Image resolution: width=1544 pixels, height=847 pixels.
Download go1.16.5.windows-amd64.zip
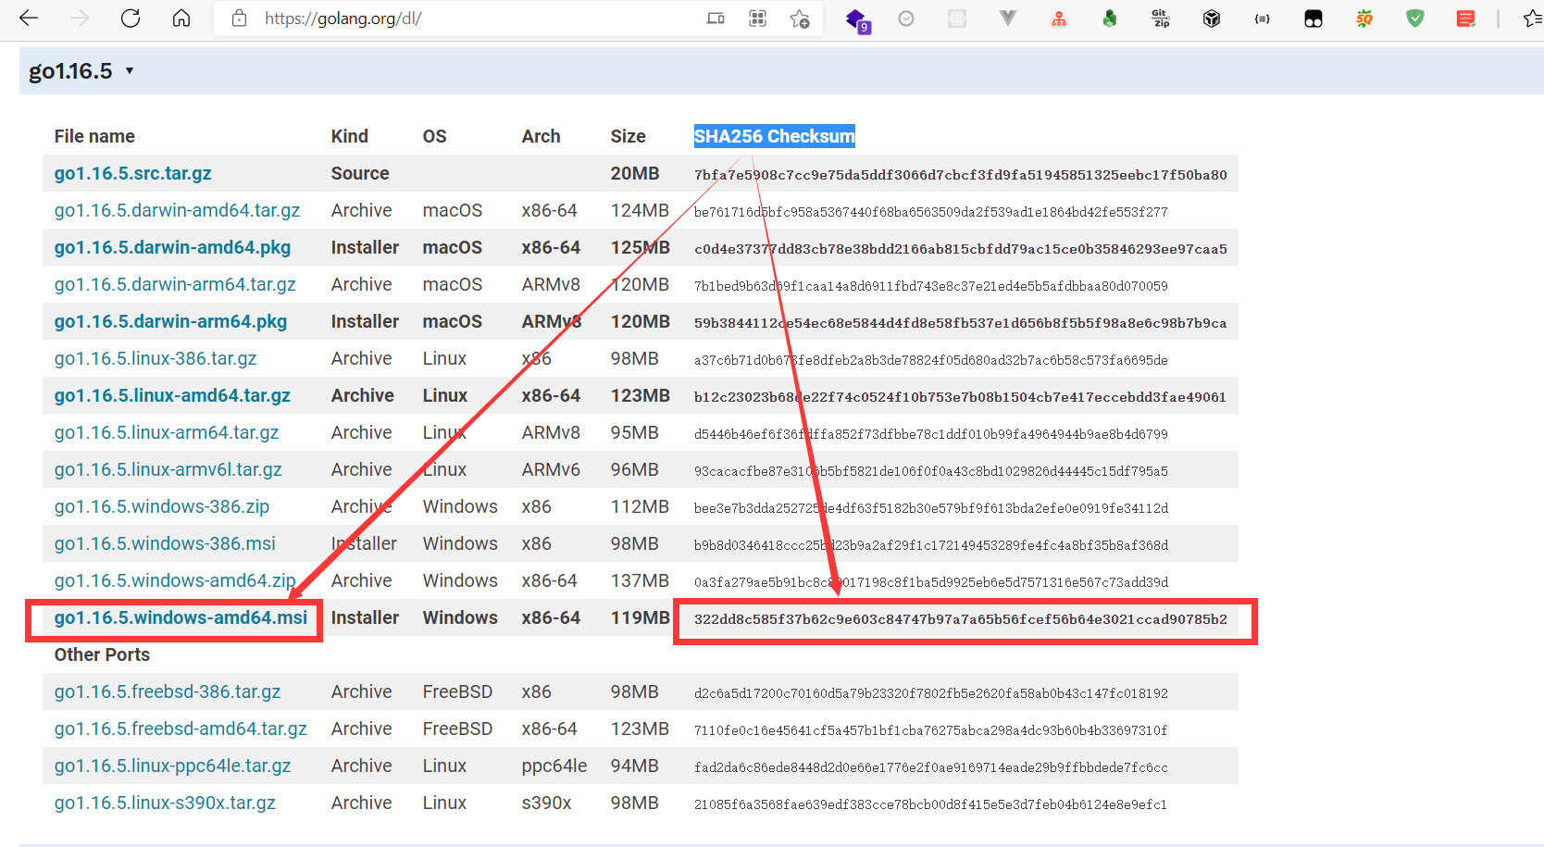pyautogui.click(x=175, y=580)
